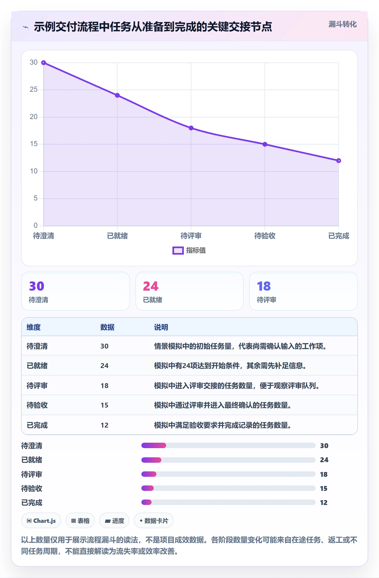Click the Chart.js tag chip
Viewport: 379px width, 578px height.
tap(41, 521)
